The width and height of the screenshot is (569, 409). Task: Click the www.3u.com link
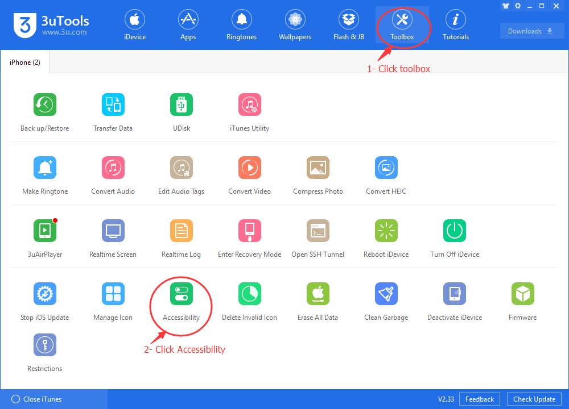tap(64, 32)
